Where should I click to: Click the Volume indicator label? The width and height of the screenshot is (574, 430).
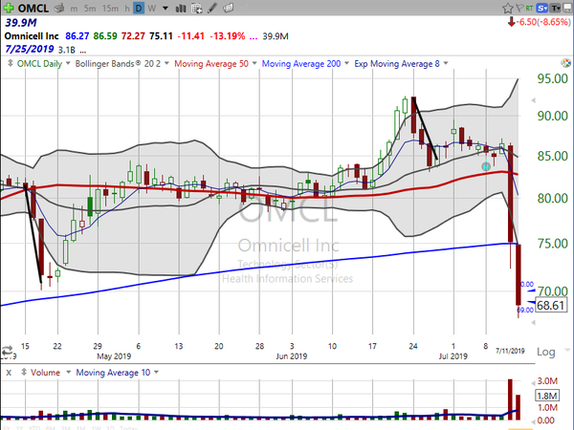(45, 373)
